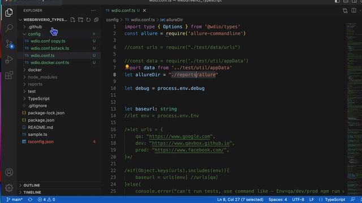The image size is (362, 203).
Task: Click the Ln 8, Col 27 status item
Action: pos(240,200)
